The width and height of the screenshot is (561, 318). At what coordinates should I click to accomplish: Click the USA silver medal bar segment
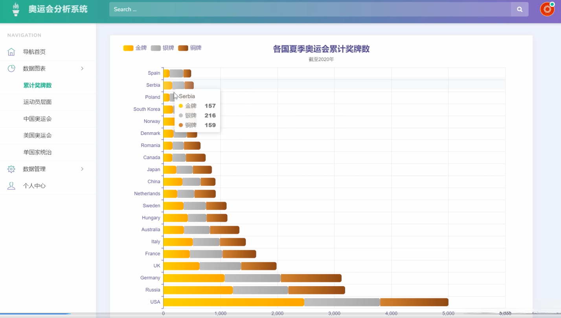click(342, 302)
